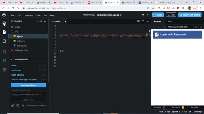Toggle preview layout icon in editor toolbar
Image resolution: width=204 pixels, height=114 pixels.
click(x=143, y=21)
